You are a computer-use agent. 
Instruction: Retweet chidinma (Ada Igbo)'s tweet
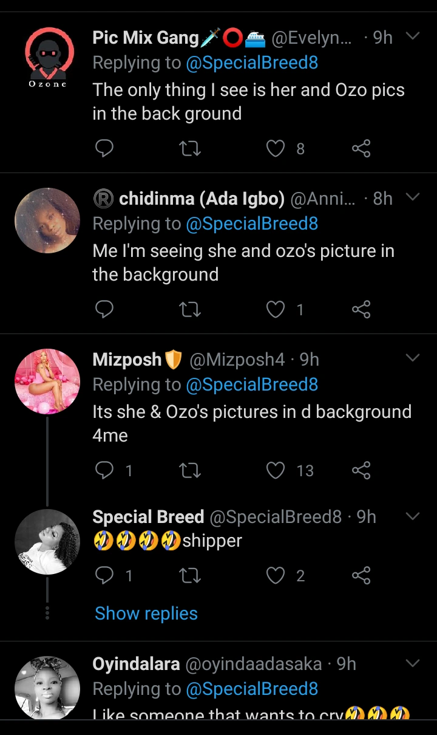click(x=191, y=310)
